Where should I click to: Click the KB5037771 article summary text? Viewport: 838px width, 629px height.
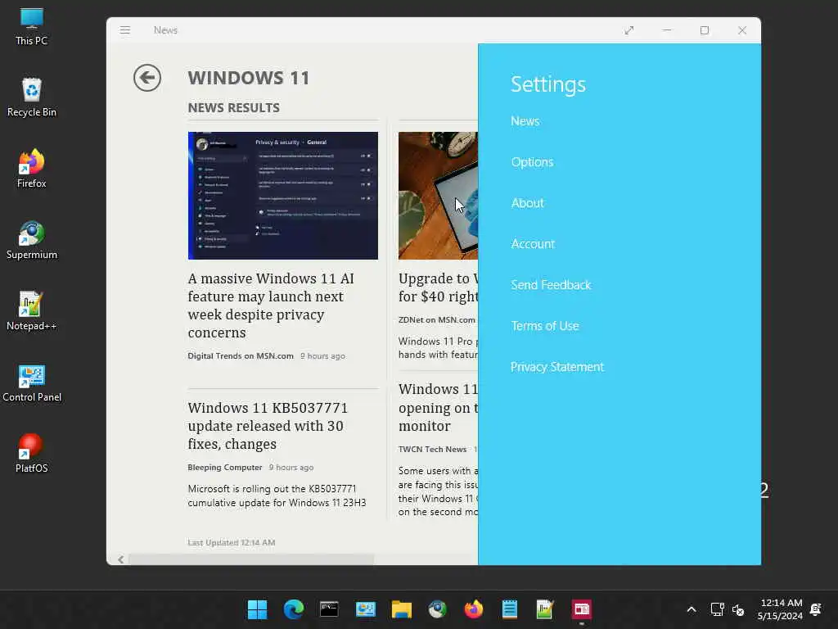click(277, 496)
